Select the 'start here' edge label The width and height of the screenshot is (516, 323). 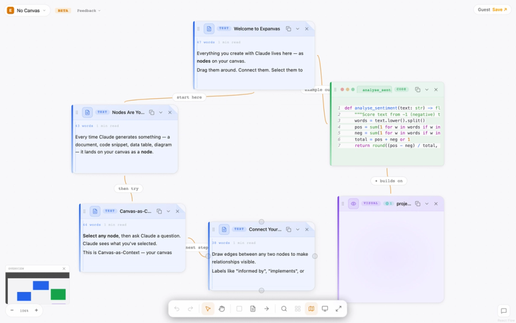pyautogui.click(x=189, y=97)
